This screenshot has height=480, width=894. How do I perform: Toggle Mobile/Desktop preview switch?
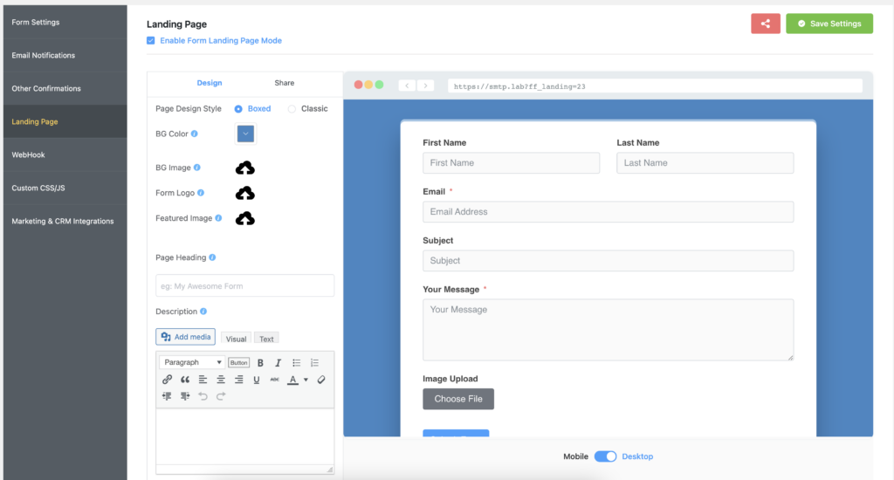(x=605, y=456)
